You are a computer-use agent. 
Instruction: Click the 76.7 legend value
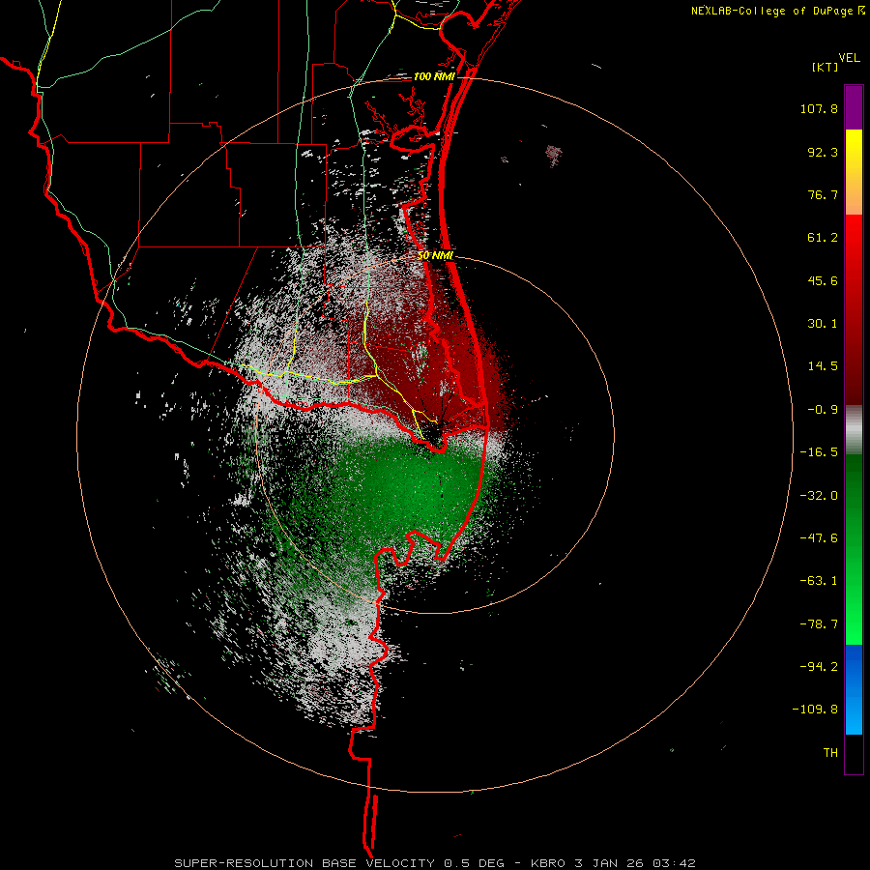click(x=823, y=194)
